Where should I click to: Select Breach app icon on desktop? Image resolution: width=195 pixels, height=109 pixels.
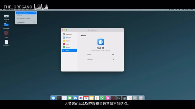[6, 33]
